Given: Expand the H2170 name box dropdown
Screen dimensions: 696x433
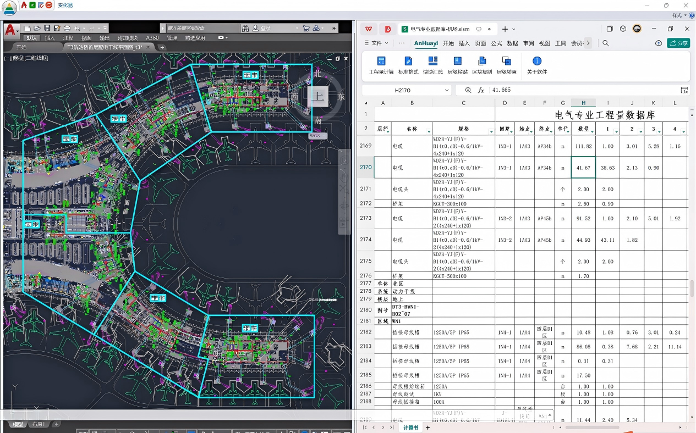Looking at the screenshot, I should 446,90.
